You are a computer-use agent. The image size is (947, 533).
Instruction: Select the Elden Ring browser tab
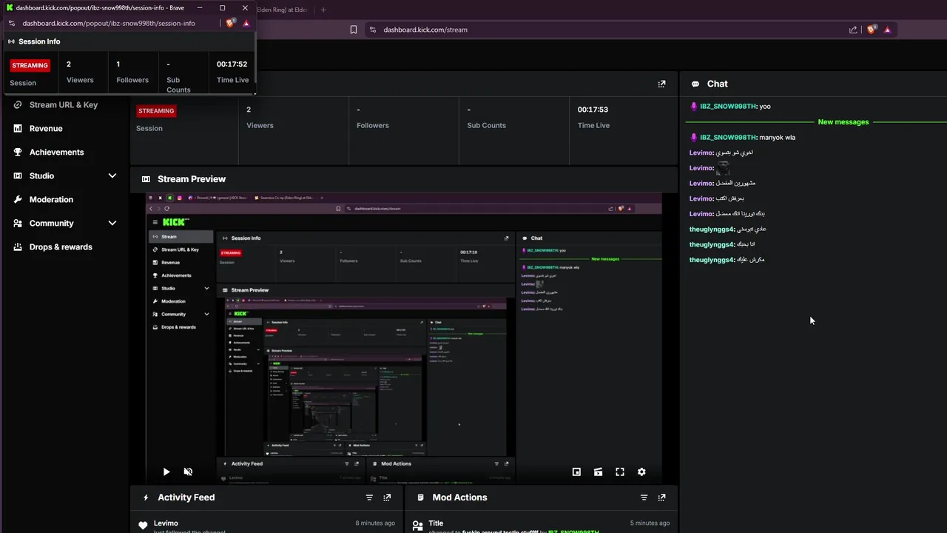[x=282, y=10]
